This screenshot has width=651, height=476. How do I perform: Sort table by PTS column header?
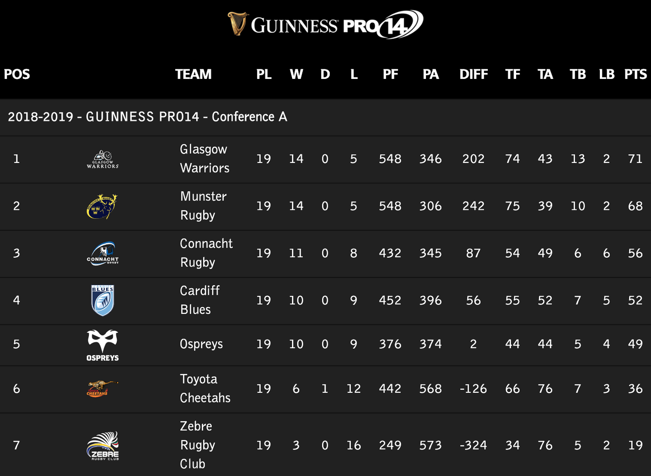tap(635, 74)
